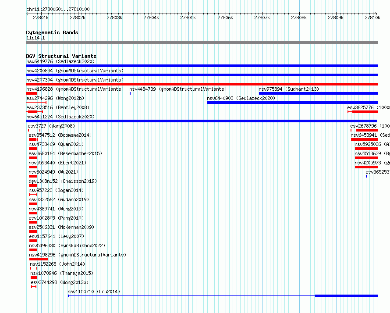Select the nsv4200834 gnomAD variant label
Image resolution: width=390 pixels, height=313 pixels.
(75, 71)
